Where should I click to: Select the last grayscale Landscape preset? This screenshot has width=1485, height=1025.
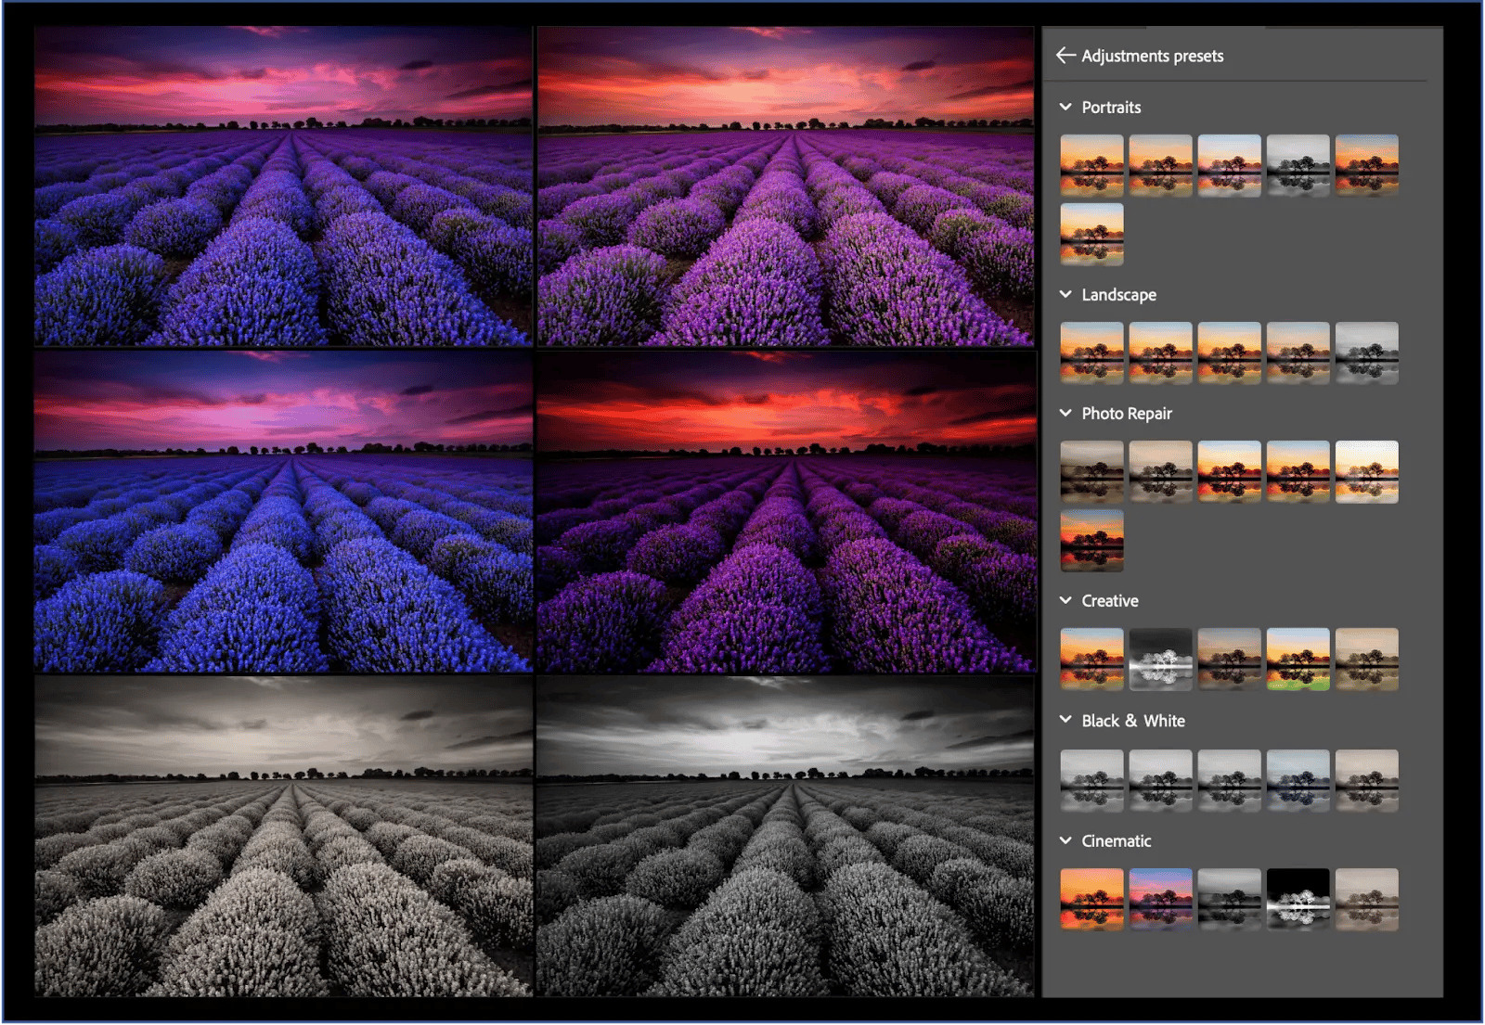pyautogui.click(x=1367, y=352)
